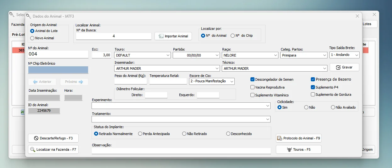Viewport: 392px width, 168px height.
Task: Expand the Experimento dropdown
Action: coord(181,106)
